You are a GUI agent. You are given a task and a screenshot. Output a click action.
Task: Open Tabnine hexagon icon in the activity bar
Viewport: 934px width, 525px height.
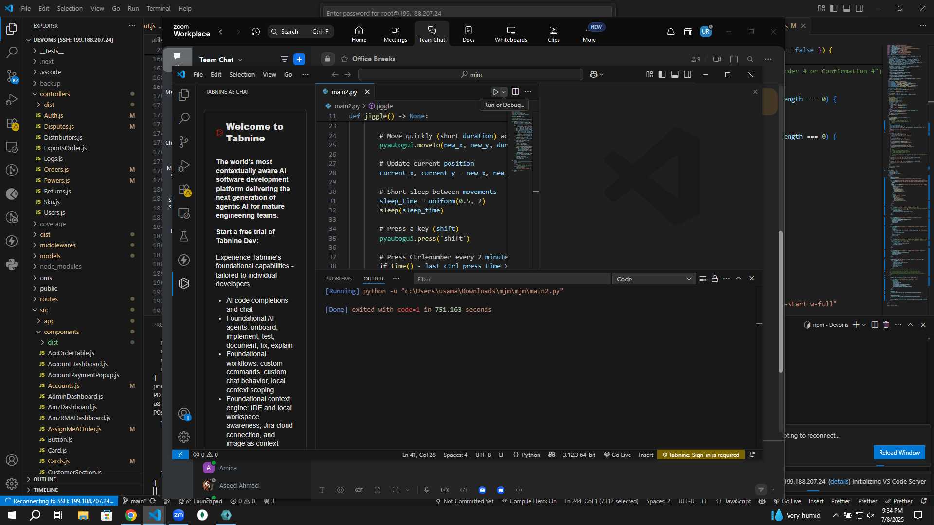click(184, 283)
